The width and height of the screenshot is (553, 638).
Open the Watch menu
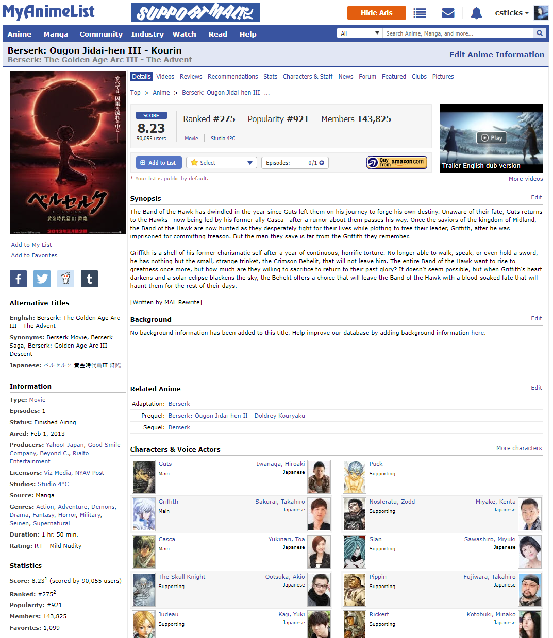pyautogui.click(x=184, y=34)
